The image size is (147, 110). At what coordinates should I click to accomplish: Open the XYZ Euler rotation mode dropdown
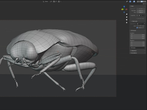tap(138, 48)
